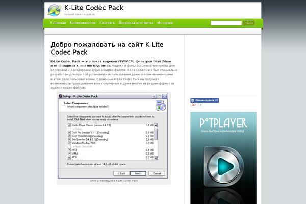Toggle the Media Player Classic checkbox
This screenshot has height=204, width=306.
click(x=69, y=125)
